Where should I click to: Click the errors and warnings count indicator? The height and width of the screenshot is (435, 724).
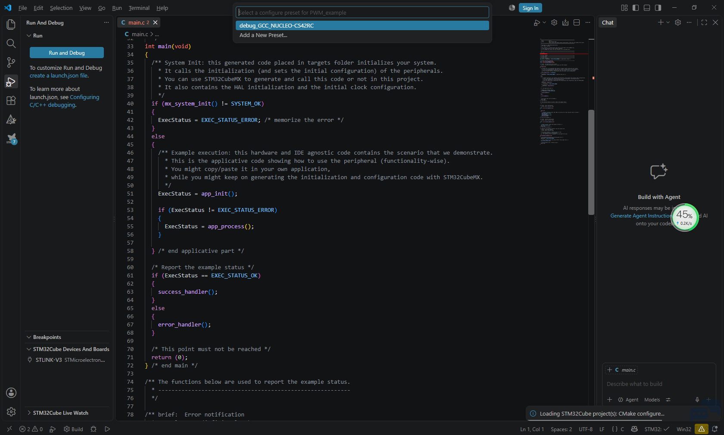31,429
